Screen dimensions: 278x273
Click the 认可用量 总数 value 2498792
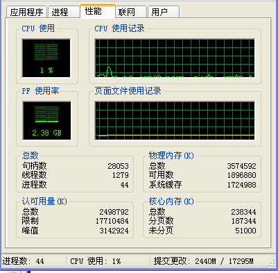[x=114, y=212]
